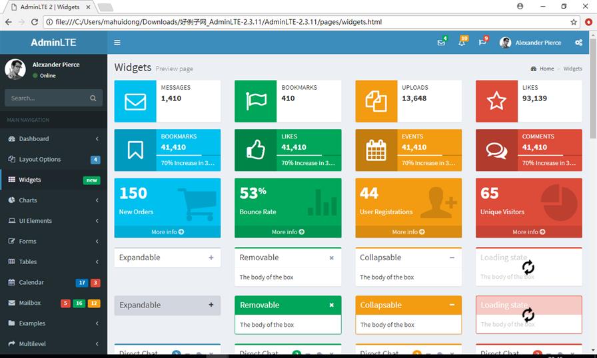Viewport: 597px width, 358px height.
Task: Bookmark this page with the star icon
Action: [x=574, y=22]
